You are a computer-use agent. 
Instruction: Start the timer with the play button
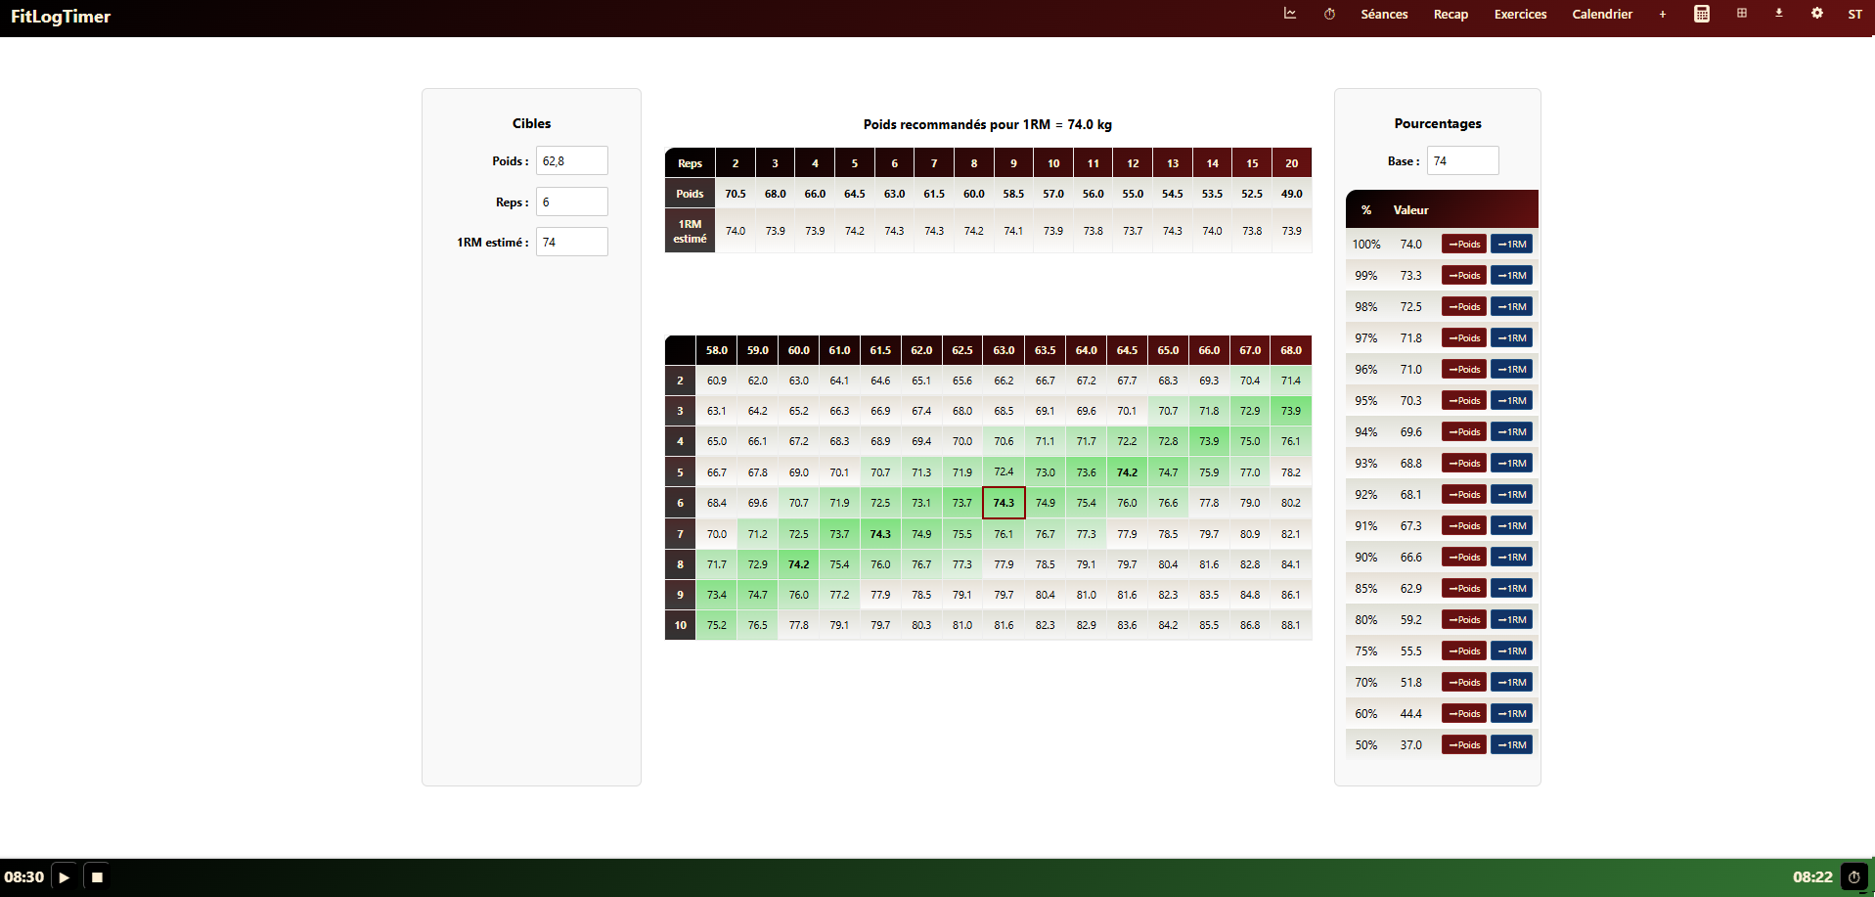tap(65, 877)
